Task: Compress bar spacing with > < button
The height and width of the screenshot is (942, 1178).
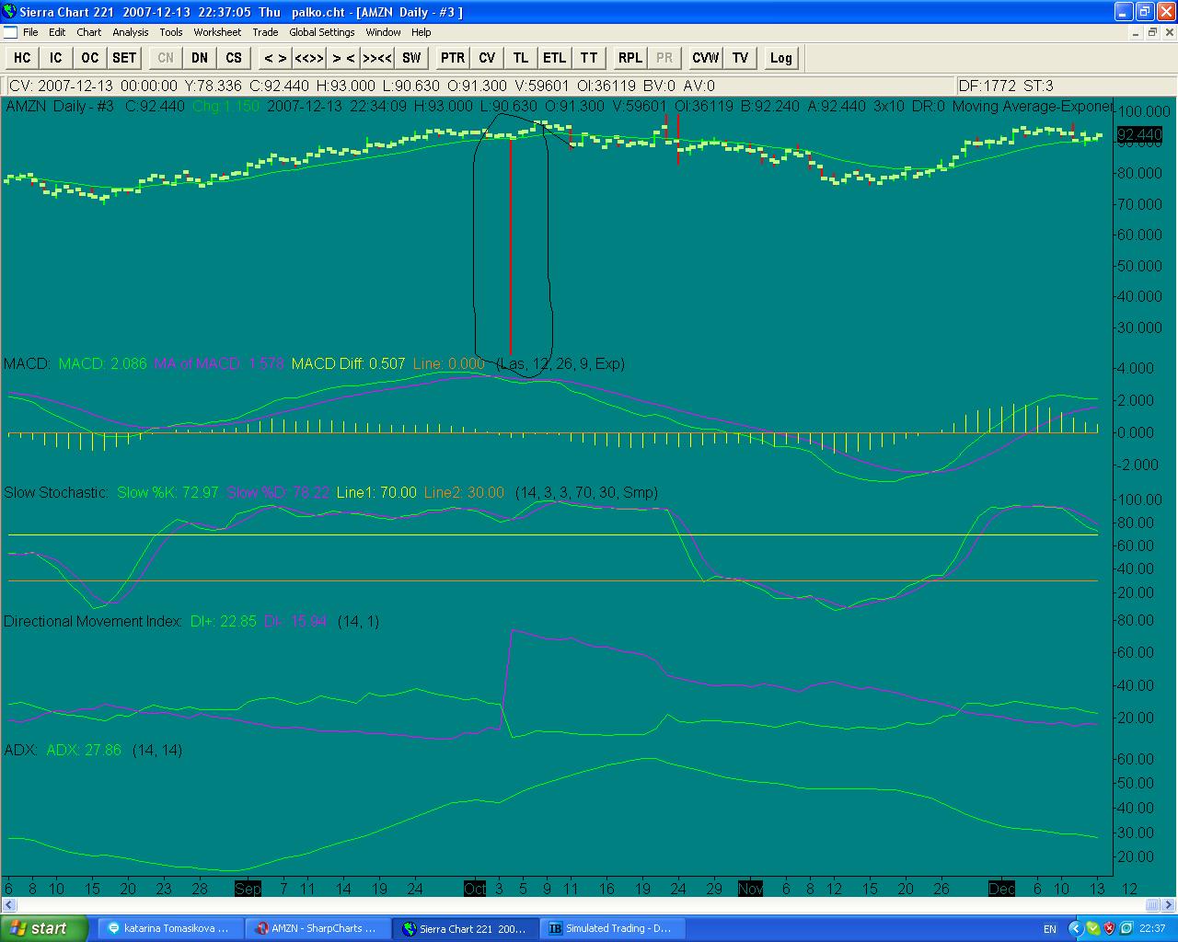Action: pyautogui.click(x=343, y=58)
